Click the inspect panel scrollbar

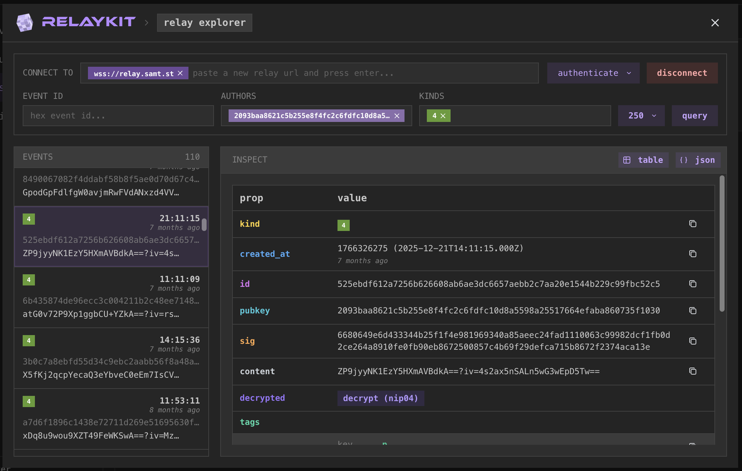point(722,244)
